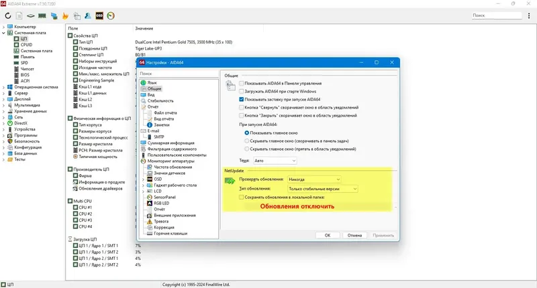This screenshot has width=537, height=288.
Task: Select CPUID in main window tree
Action: (26, 45)
